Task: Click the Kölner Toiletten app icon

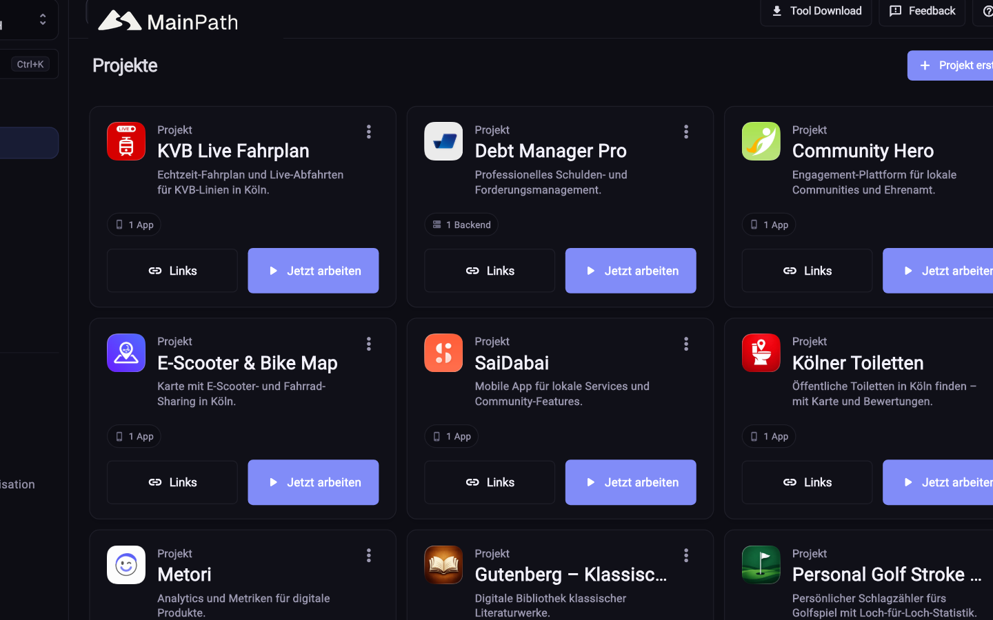Action: point(761,353)
